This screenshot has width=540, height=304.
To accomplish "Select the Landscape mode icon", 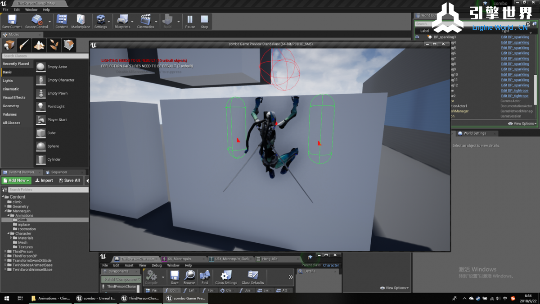I will point(39,45).
